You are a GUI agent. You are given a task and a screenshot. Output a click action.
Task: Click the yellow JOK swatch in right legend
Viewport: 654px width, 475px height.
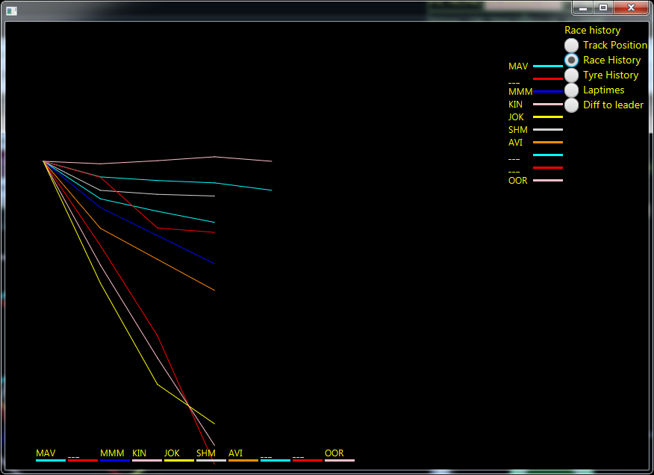coord(548,117)
